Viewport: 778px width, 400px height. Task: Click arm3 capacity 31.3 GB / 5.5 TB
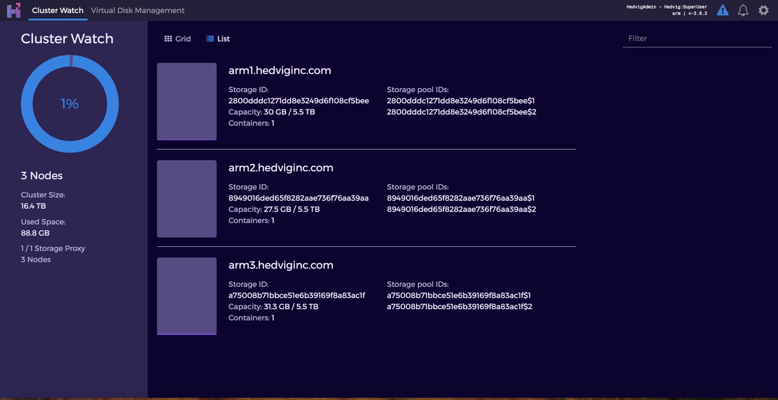291,306
